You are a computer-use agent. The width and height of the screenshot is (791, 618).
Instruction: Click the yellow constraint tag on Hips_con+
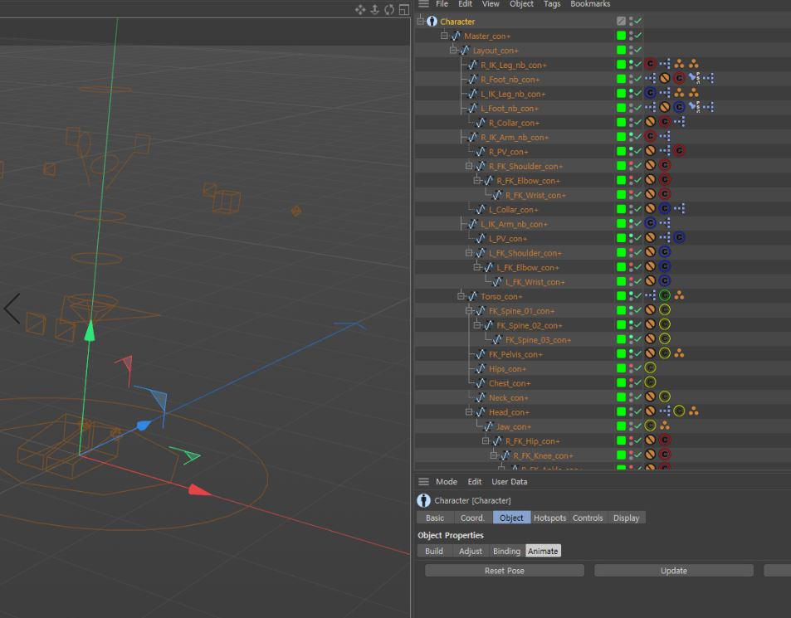pyautogui.click(x=651, y=368)
